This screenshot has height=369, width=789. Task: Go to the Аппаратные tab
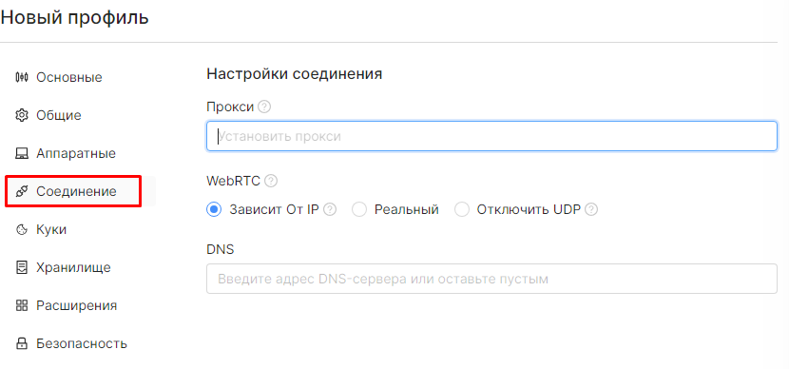point(76,153)
